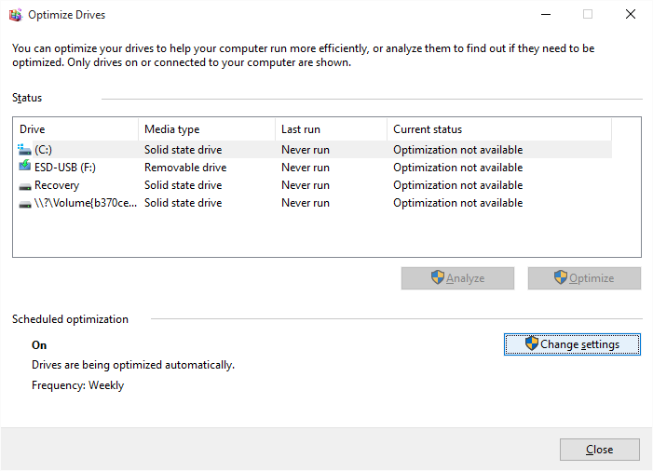653x471 pixels.
Task: Close the Optimize Drives window with X
Action: [x=631, y=15]
